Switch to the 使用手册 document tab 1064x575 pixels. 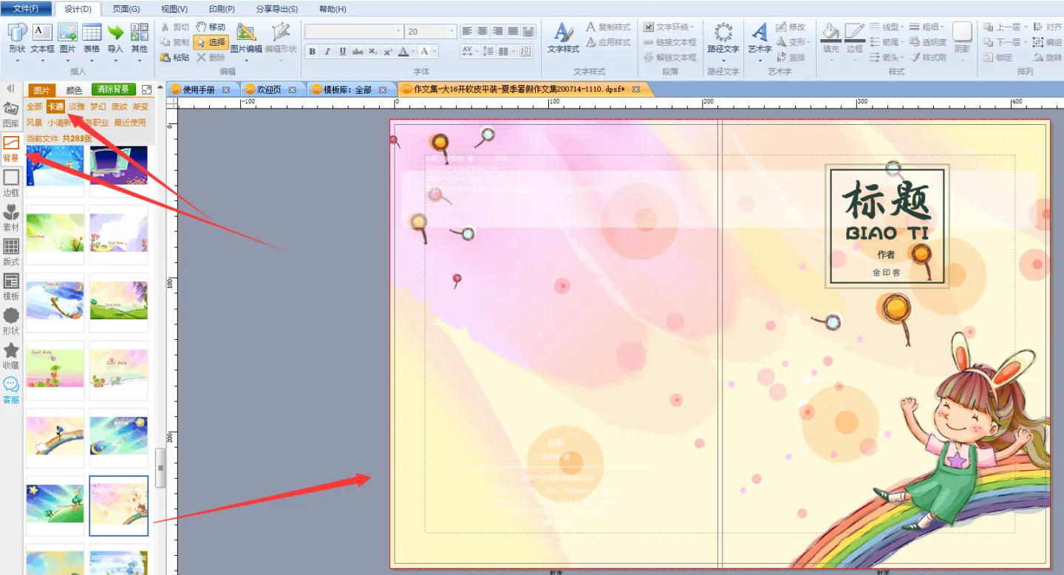[x=198, y=89]
